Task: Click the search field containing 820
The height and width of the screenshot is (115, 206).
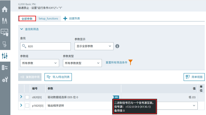Action: 46,46
